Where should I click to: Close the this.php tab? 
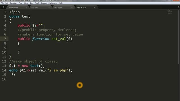click(x=49, y=7)
